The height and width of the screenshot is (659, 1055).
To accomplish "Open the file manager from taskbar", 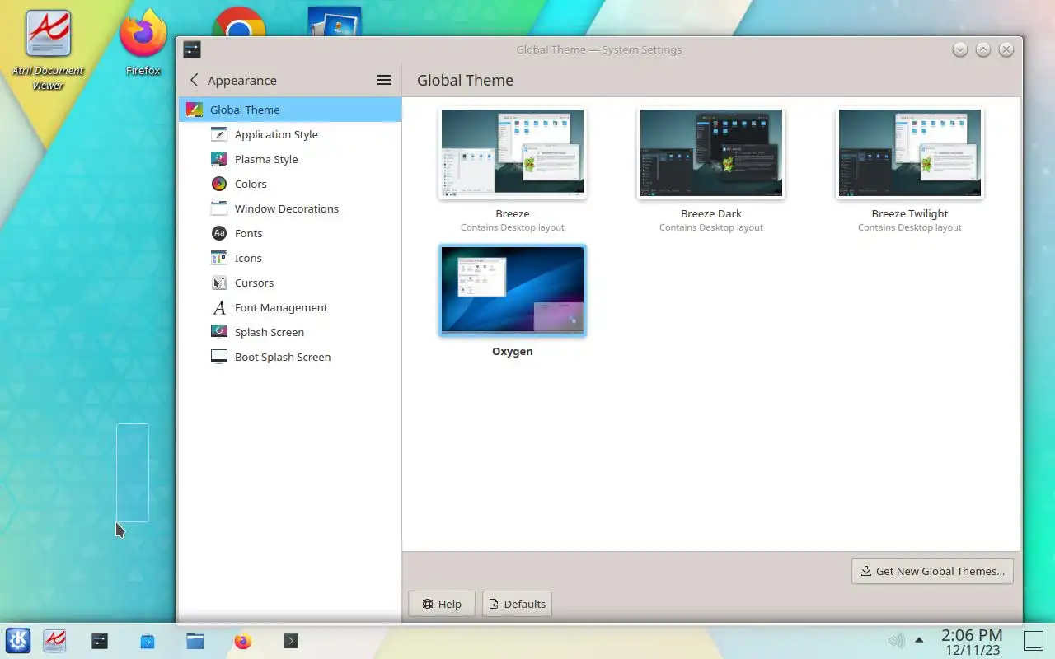I will (195, 640).
